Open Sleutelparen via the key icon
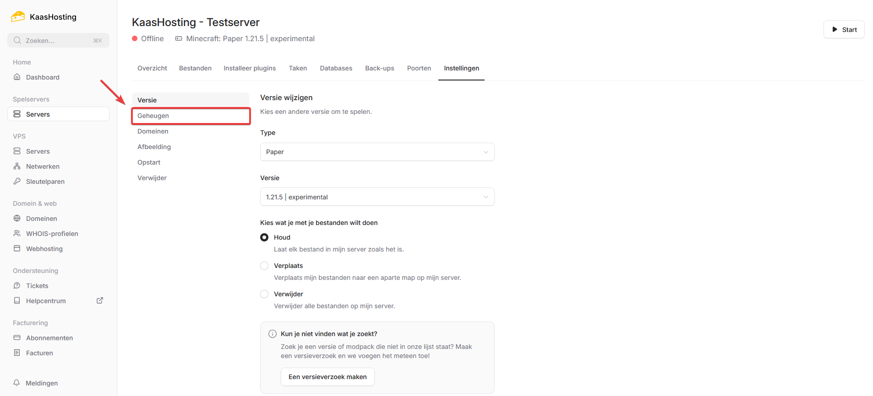The height and width of the screenshot is (396, 873). (17, 182)
